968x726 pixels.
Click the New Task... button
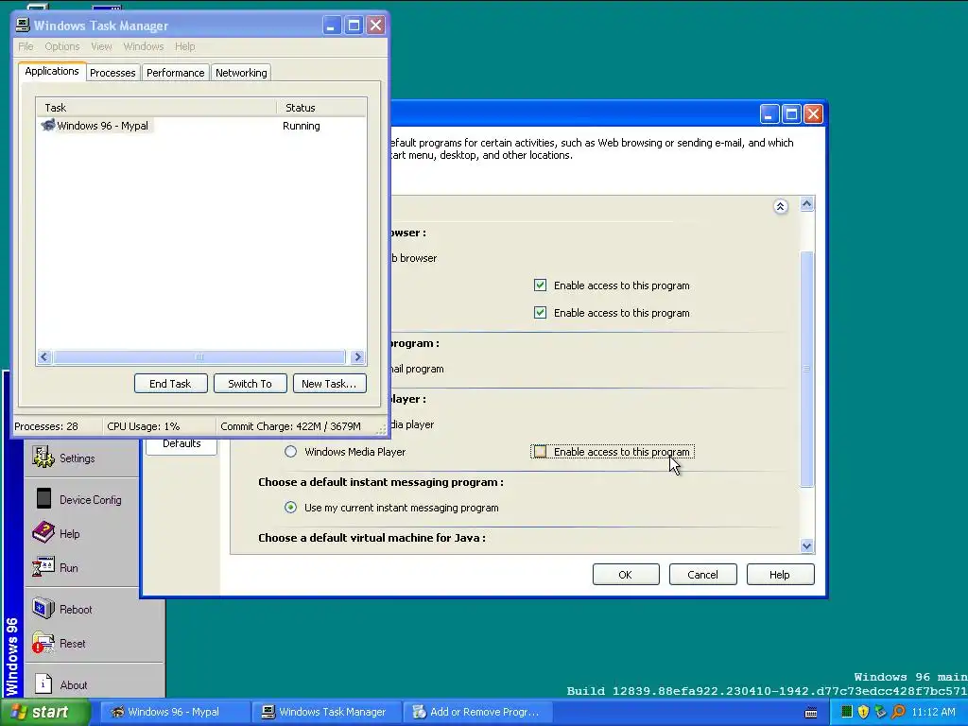pos(329,384)
